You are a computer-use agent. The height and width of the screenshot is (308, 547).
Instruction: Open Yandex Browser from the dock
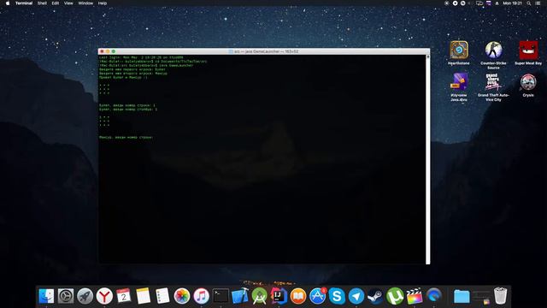pos(104,296)
